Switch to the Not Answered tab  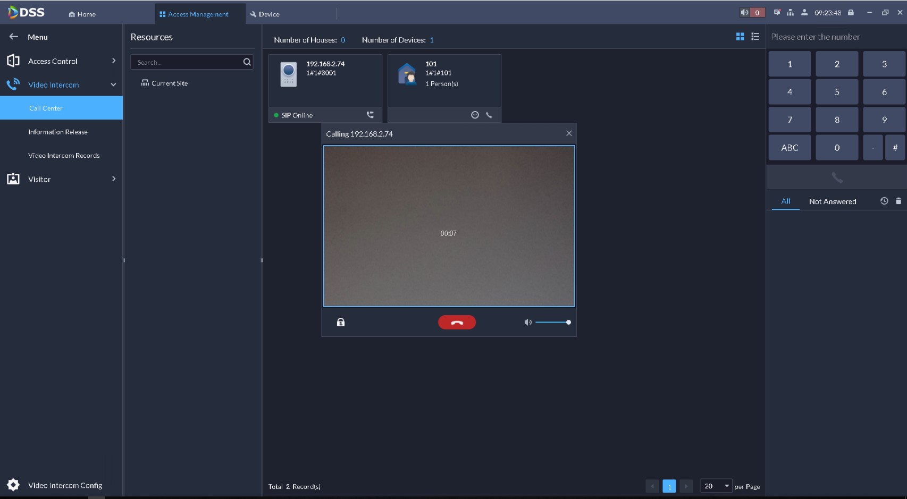(832, 201)
